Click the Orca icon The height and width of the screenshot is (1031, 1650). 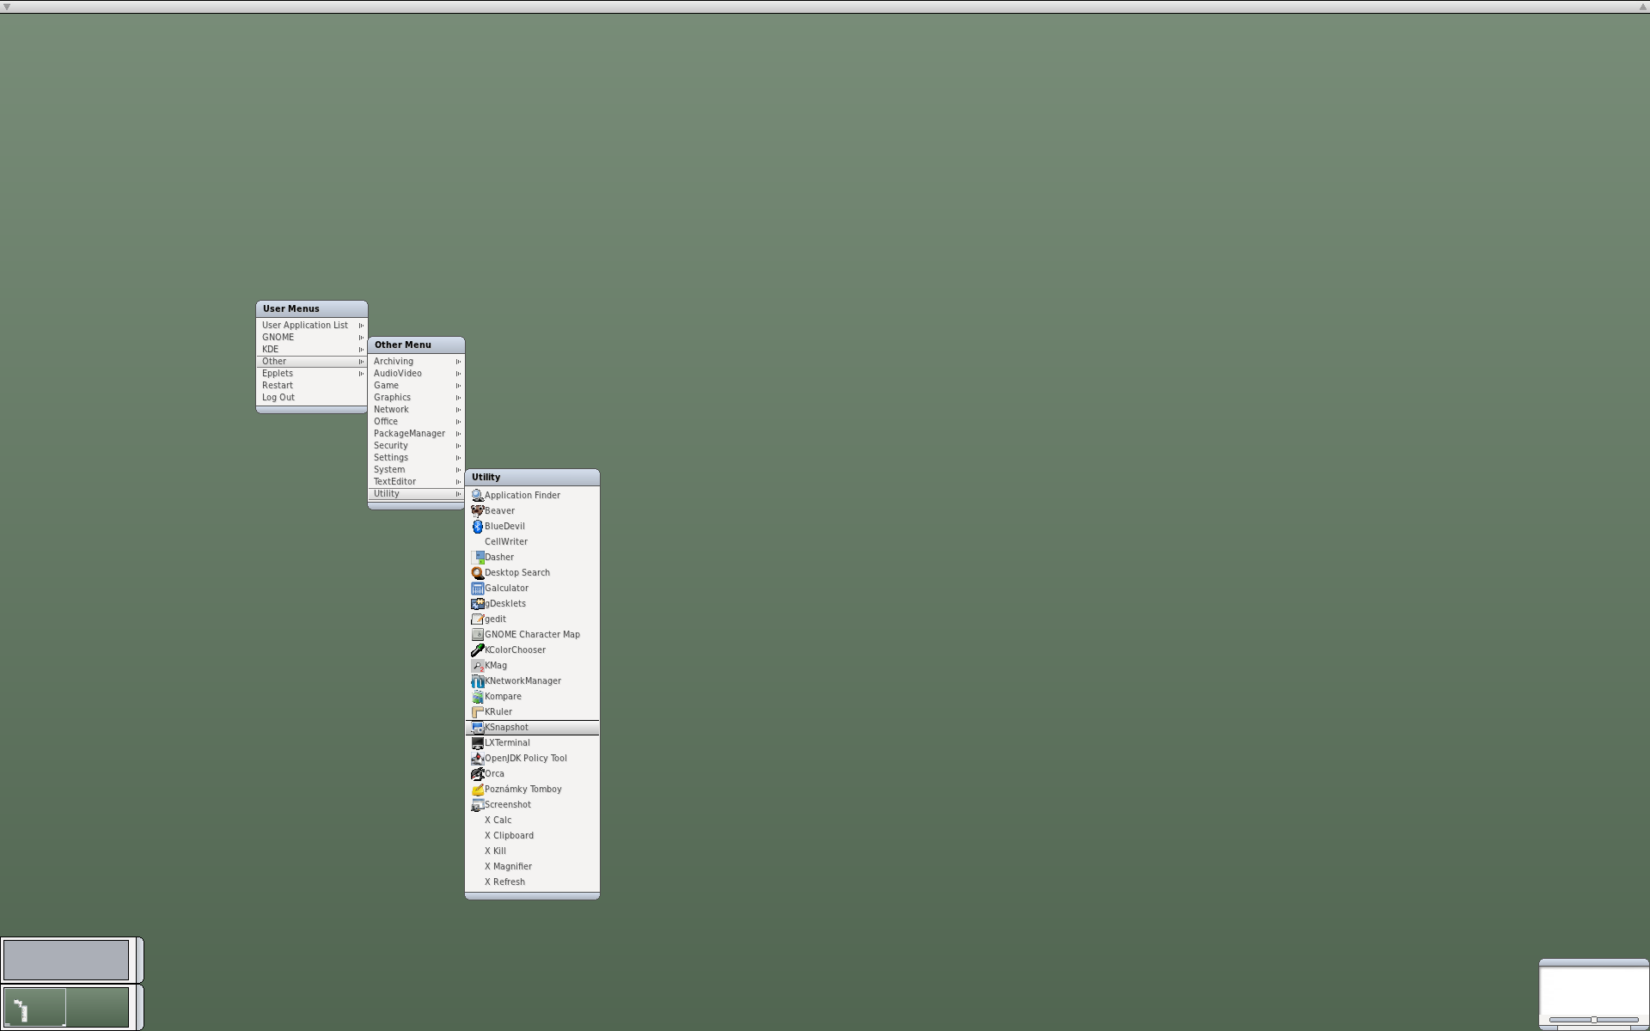tap(477, 774)
